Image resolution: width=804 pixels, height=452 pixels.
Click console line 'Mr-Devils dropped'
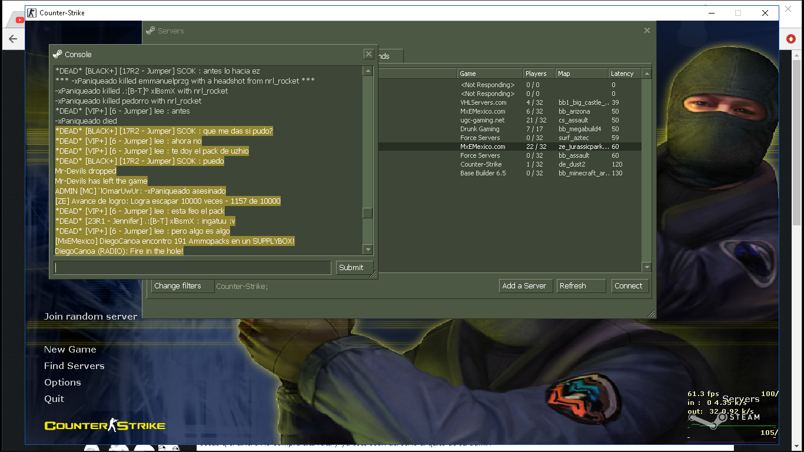point(86,171)
